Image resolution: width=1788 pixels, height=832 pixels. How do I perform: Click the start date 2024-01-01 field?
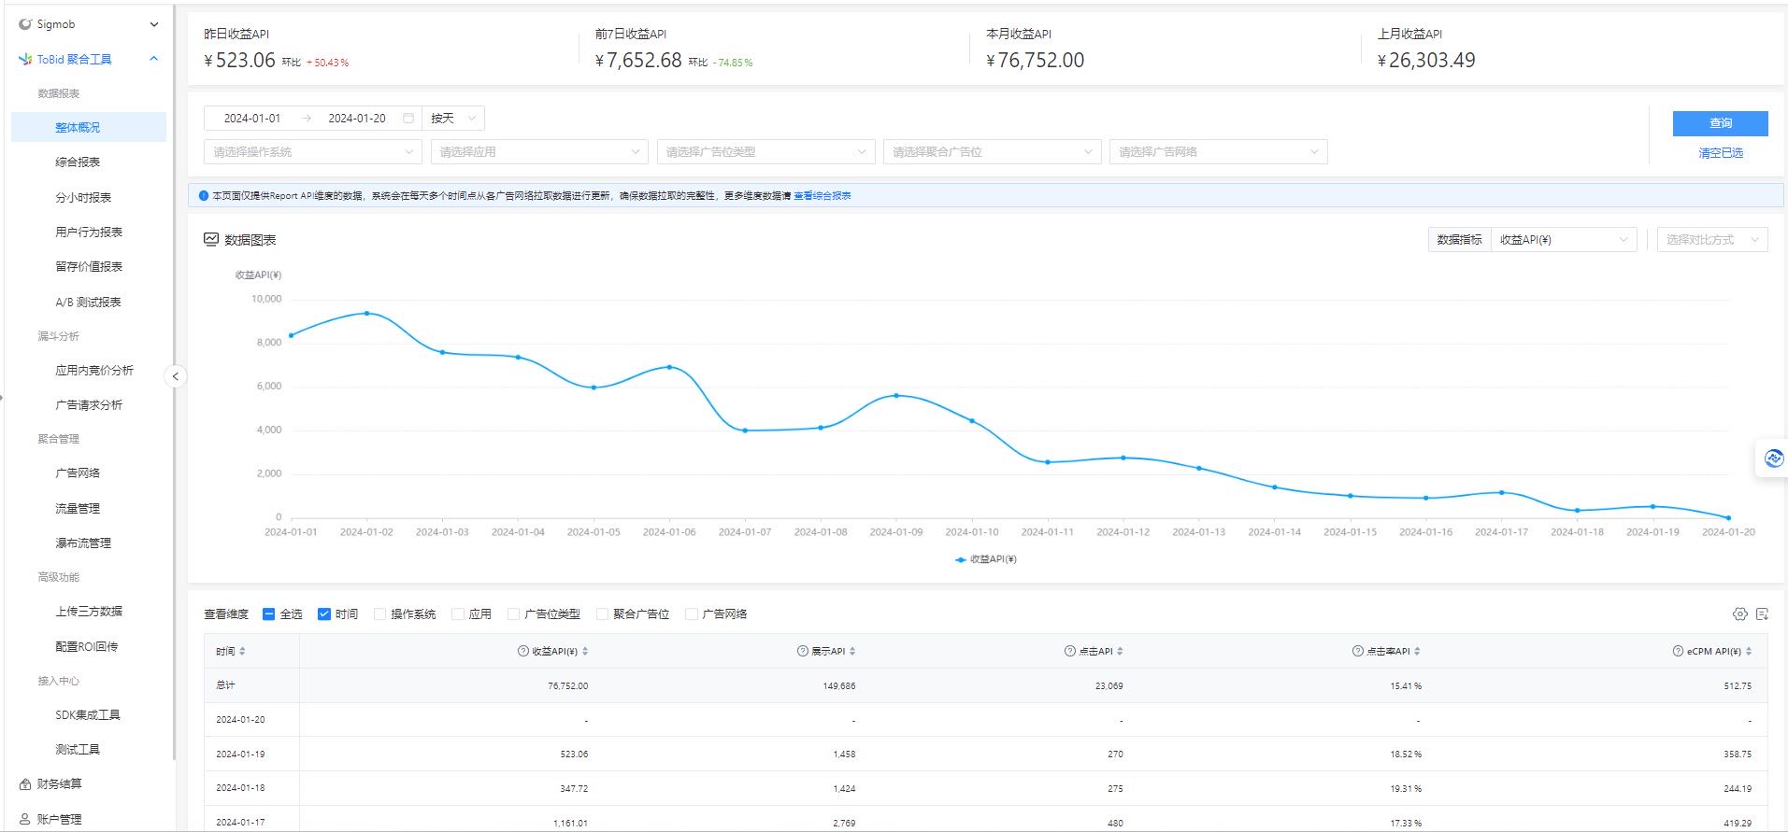click(x=252, y=119)
